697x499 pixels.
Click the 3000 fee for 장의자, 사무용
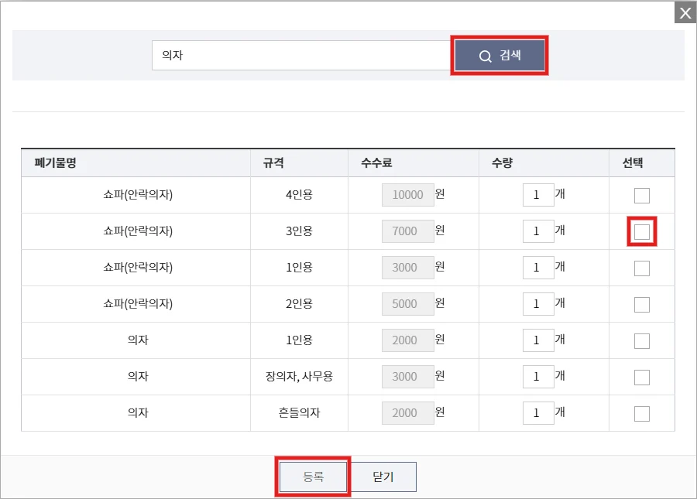point(407,377)
